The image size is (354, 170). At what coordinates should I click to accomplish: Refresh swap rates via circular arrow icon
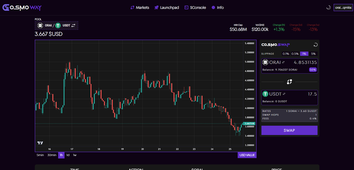click(315, 44)
